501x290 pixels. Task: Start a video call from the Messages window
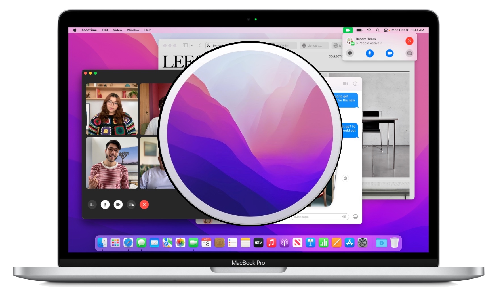(345, 84)
